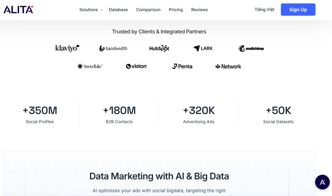Click the +180M B2B Contacts stat

click(119, 114)
